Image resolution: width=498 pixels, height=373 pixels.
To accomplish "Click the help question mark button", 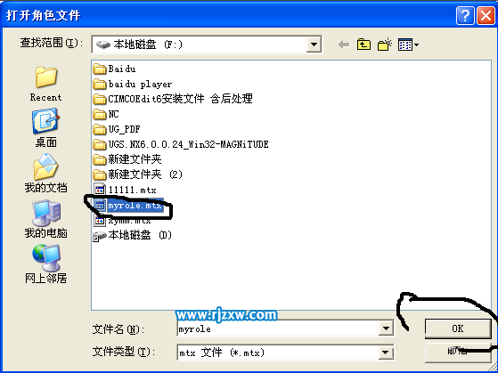I will pos(465,15).
